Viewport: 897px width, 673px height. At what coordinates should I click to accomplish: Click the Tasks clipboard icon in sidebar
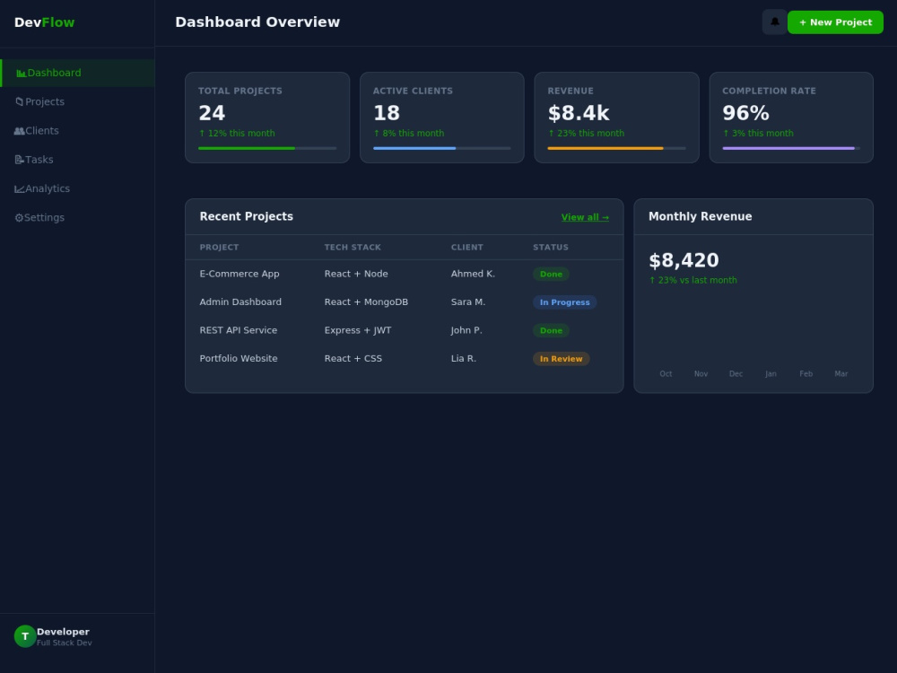pyautogui.click(x=19, y=160)
